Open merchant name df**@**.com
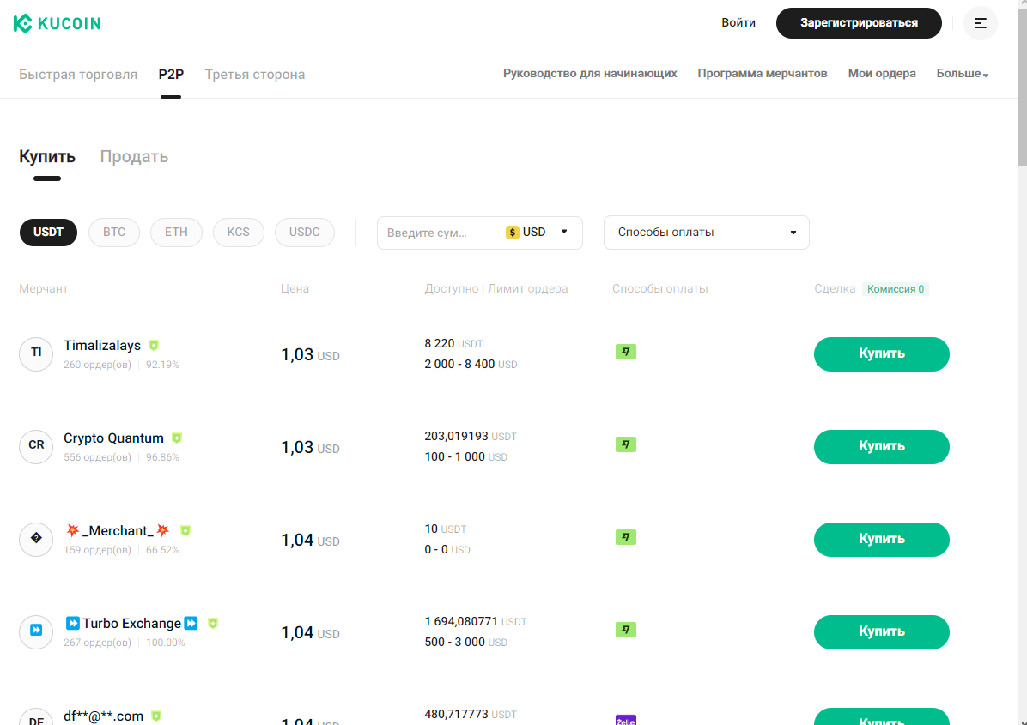 (x=104, y=716)
